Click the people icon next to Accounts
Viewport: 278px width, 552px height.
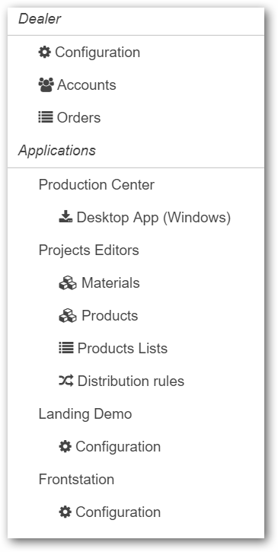click(46, 85)
